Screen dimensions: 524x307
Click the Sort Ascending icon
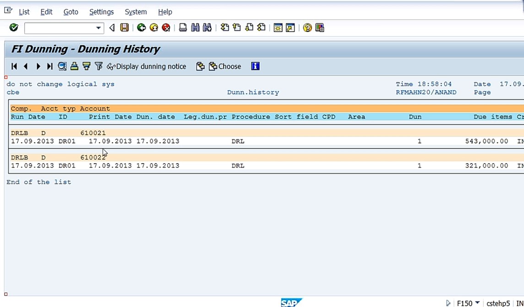pyautogui.click(x=74, y=66)
